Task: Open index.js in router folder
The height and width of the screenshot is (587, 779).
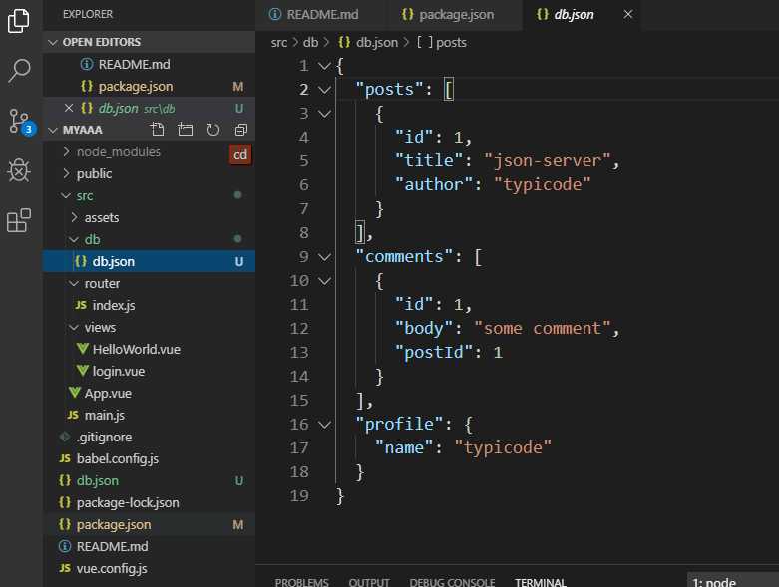Action: coord(149,305)
